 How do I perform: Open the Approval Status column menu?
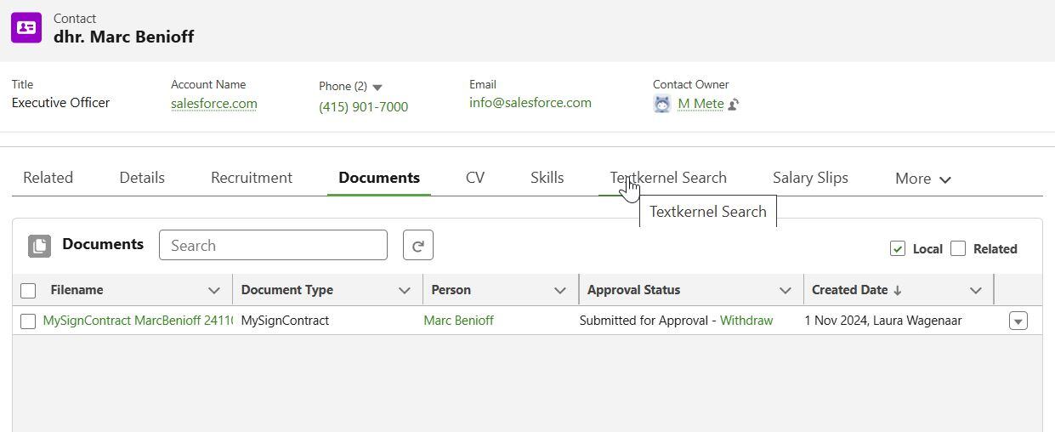point(786,290)
